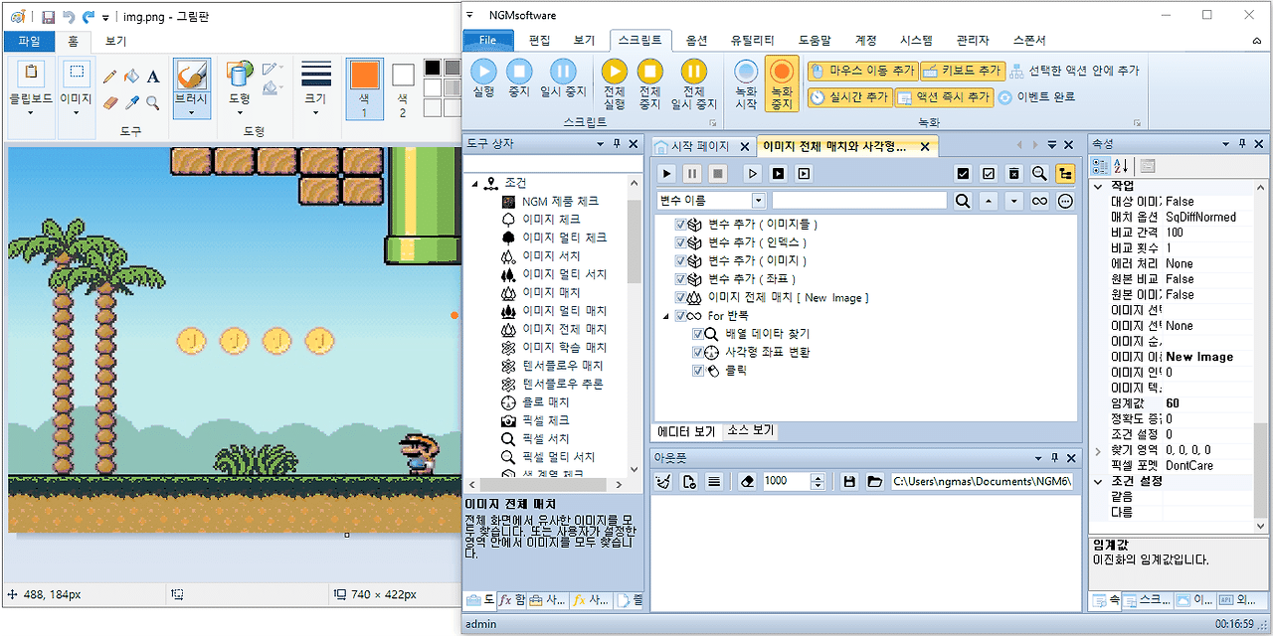Toggle checkbox for 변수 추가 ( 이미지 )

(680, 260)
